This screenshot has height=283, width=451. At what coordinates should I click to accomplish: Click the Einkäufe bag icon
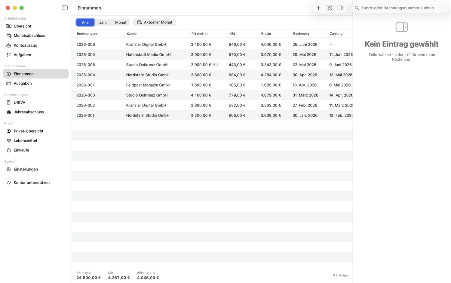click(9, 150)
